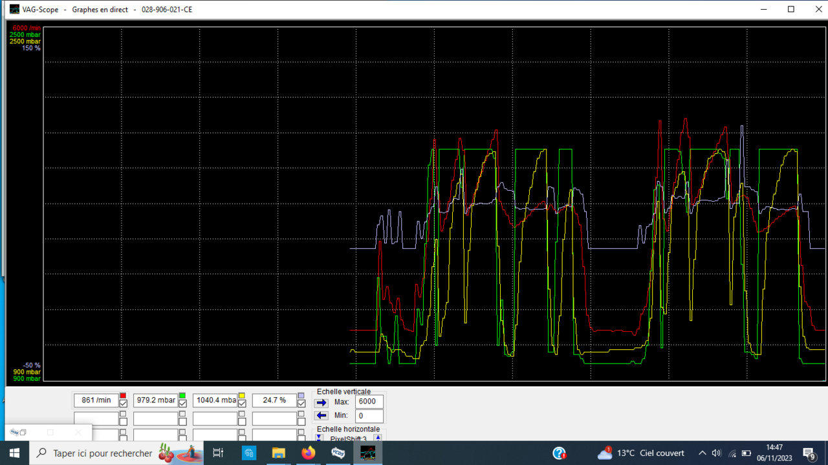Uncheck the green 979.2 mbar trace checkbox
The image size is (828, 465).
point(182,404)
